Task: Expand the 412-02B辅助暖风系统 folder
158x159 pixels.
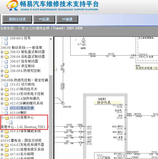Action: [x=2, y=103]
